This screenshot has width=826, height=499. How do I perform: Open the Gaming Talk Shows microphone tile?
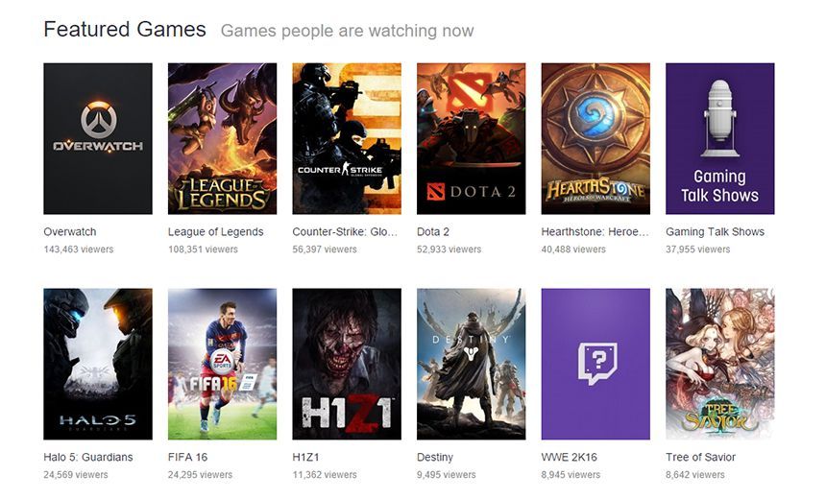click(719, 138)
